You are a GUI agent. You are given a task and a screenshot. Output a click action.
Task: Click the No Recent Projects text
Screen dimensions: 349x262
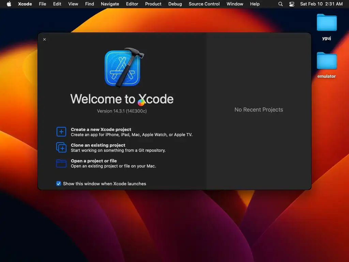259,110
